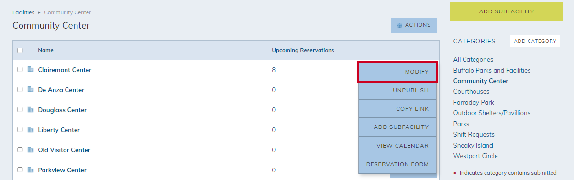Image resolution: width=574 pixels, height=180 pixels.
Task: Select View Calendar menu option
Action: tap(397, 146)
